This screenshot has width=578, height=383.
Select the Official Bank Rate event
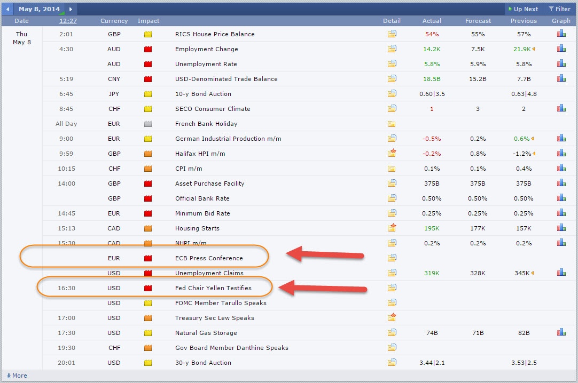(202, 198)
